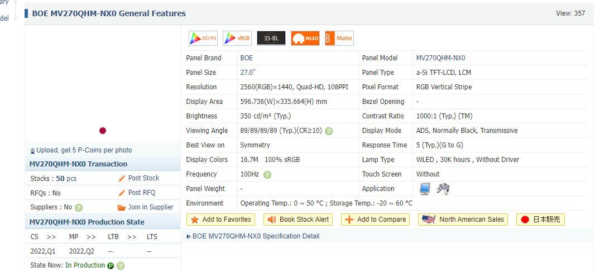The height and width of the screenshot is (272, 595).
Task: Click ADS, Normally Black, Transmissive value
Action: pyautogui.click(x=467, y=131)
